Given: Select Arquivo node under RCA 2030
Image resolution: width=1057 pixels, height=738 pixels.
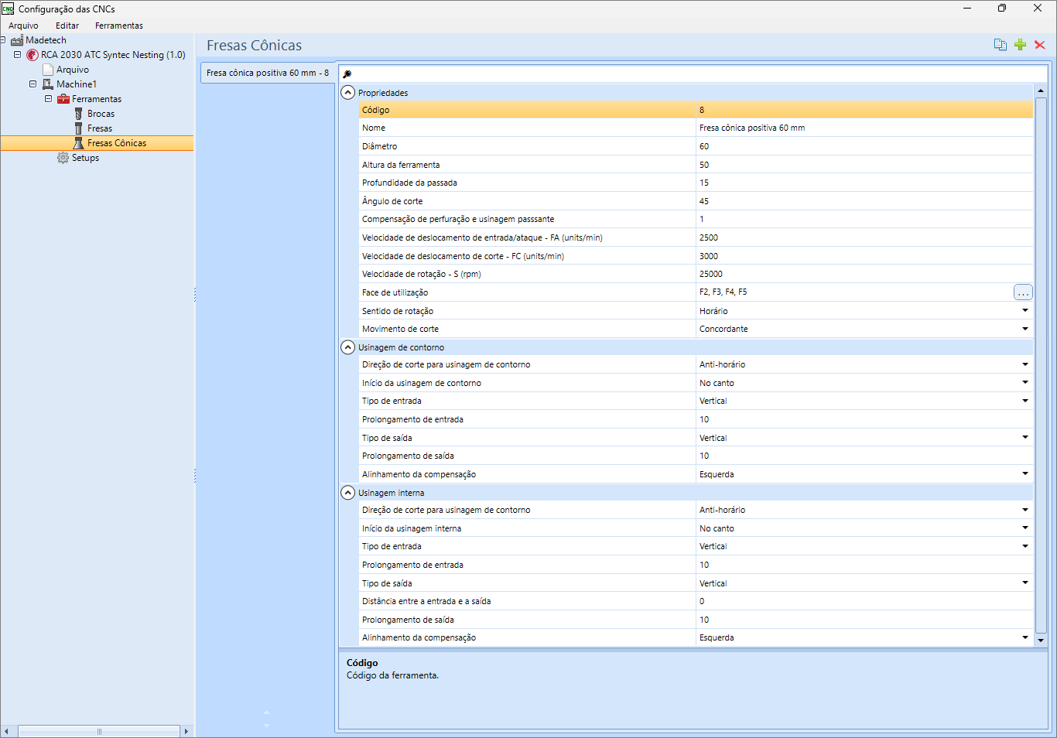Looking at the screenshot, I should pos(73,70).
